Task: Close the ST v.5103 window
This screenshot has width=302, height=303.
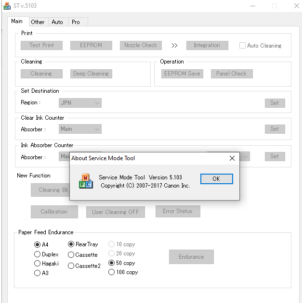Action: tap(296, 6)
